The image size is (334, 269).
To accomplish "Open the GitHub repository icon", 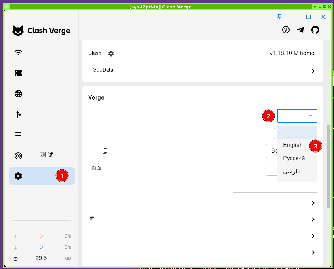I will click(x=315, y=30).
